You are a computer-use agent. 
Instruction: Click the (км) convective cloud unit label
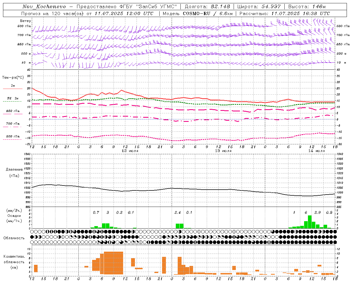[14, 267]
